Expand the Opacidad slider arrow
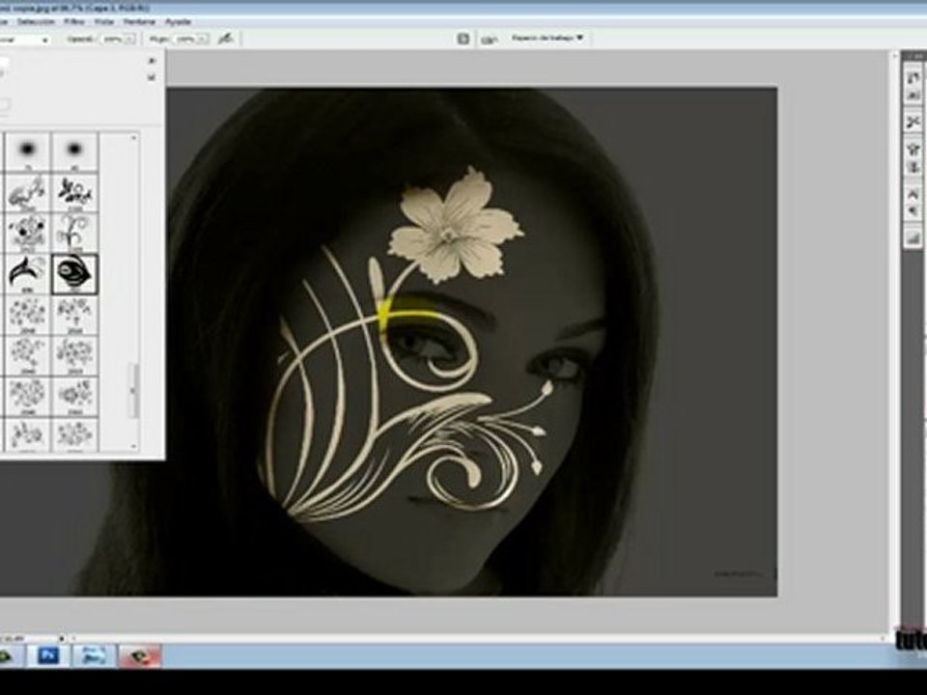The image size is (927, 695). coord(131,39)
